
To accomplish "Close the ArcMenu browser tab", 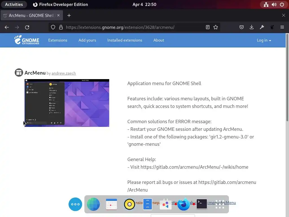I will click(58, 15).
